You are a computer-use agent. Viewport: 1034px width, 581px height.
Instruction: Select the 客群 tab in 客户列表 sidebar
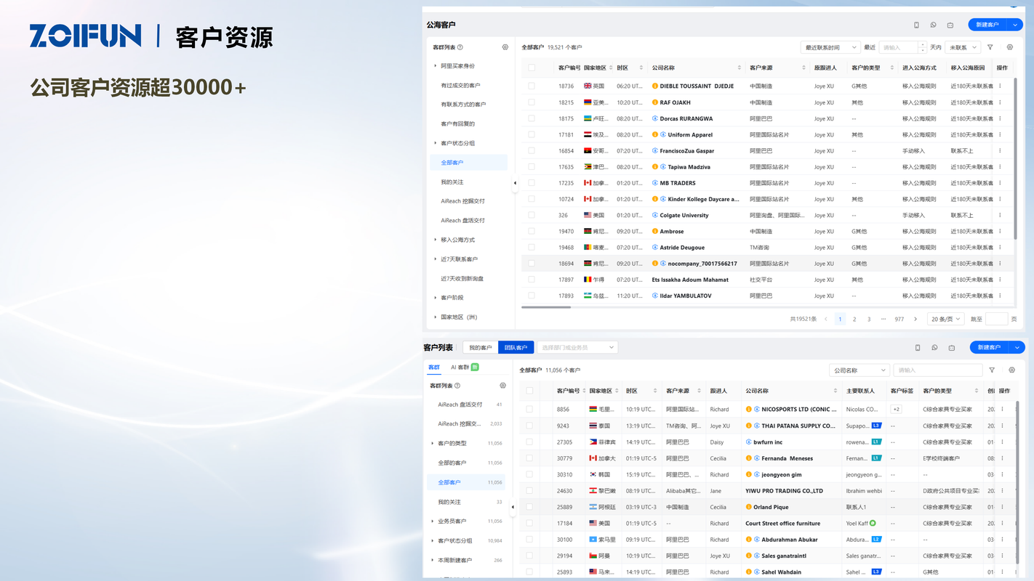pos(434,367)
